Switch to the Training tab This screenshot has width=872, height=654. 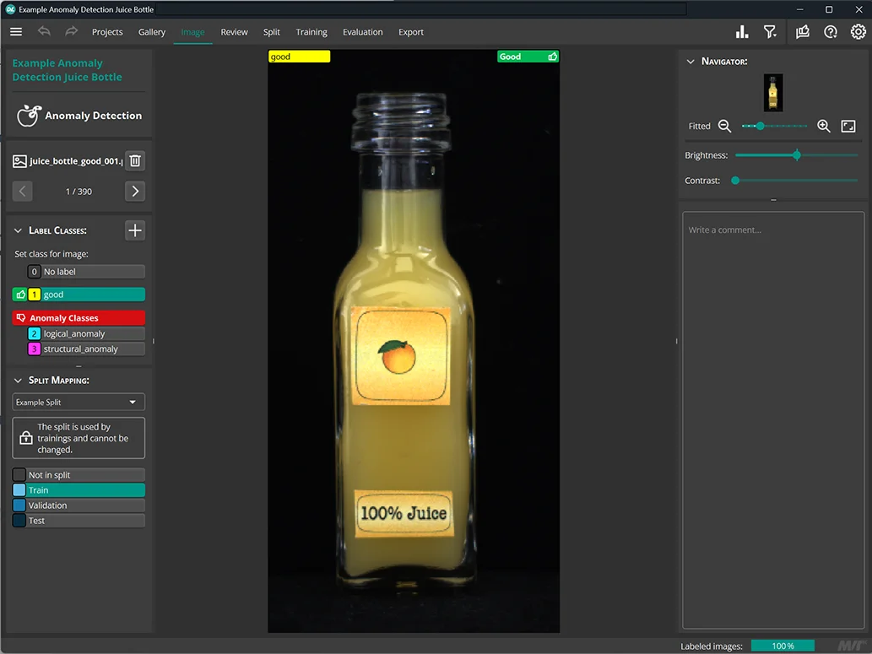[x=311, y=32]
